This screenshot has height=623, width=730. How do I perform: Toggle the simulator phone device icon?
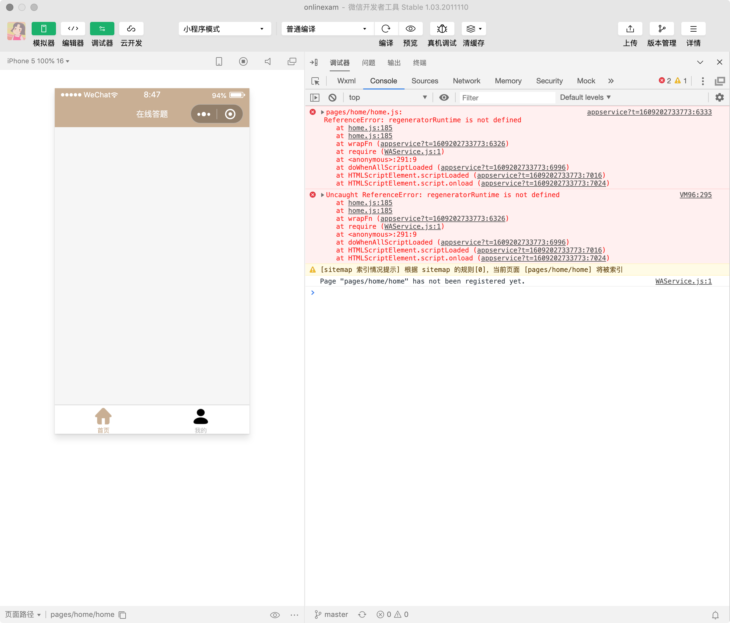219,62
